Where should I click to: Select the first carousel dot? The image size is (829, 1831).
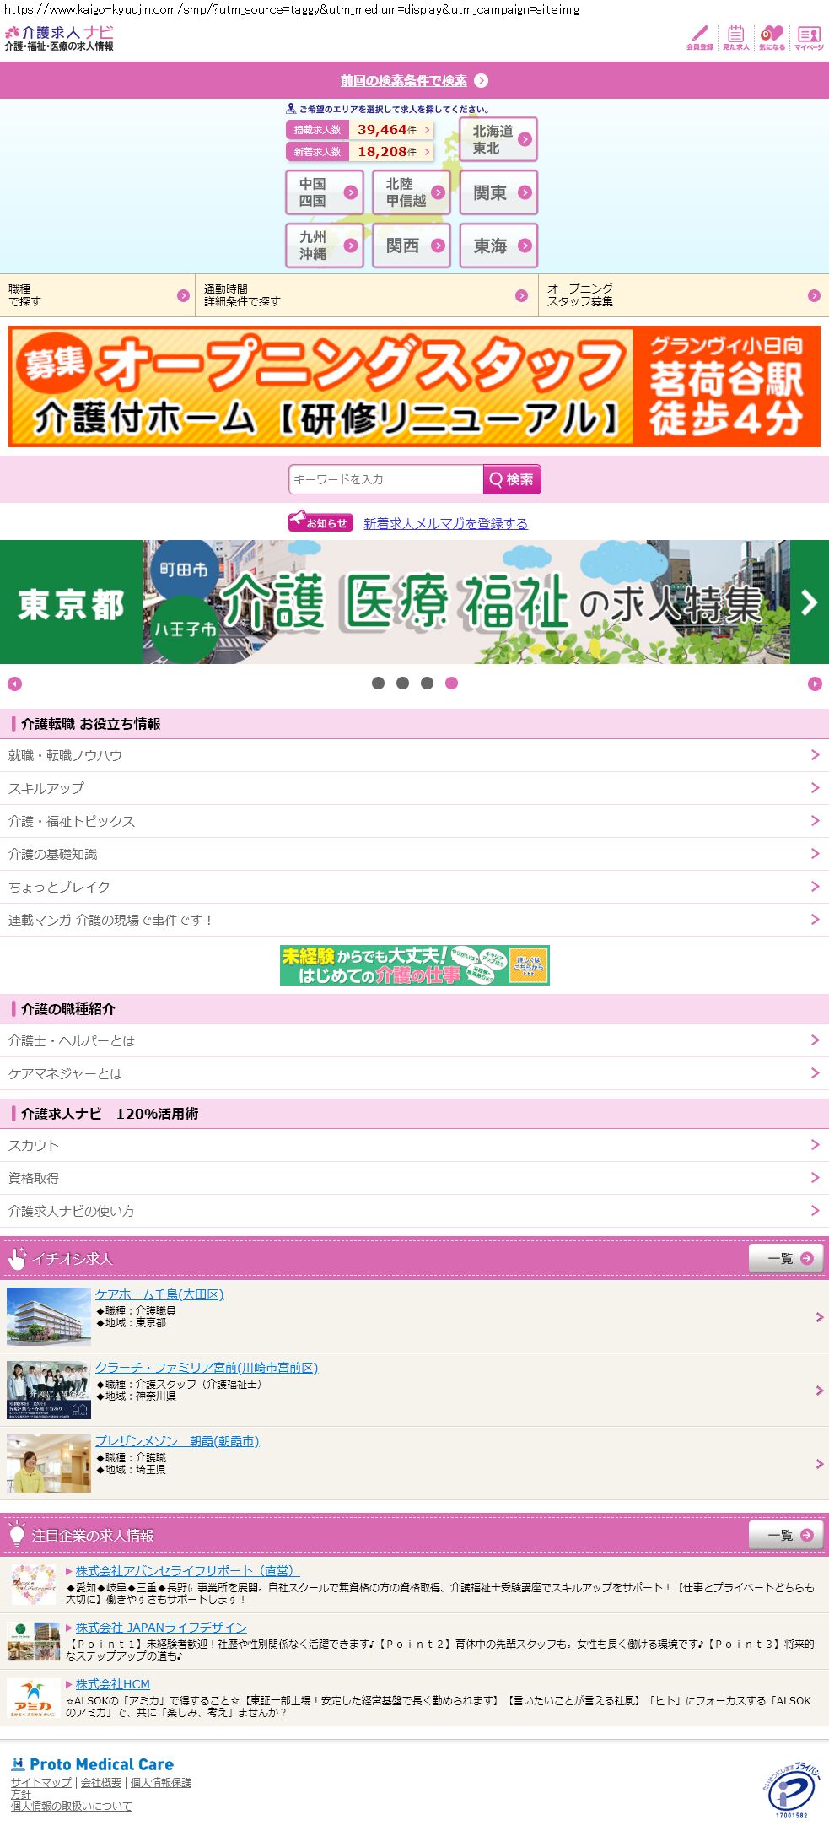coord(378,683)
